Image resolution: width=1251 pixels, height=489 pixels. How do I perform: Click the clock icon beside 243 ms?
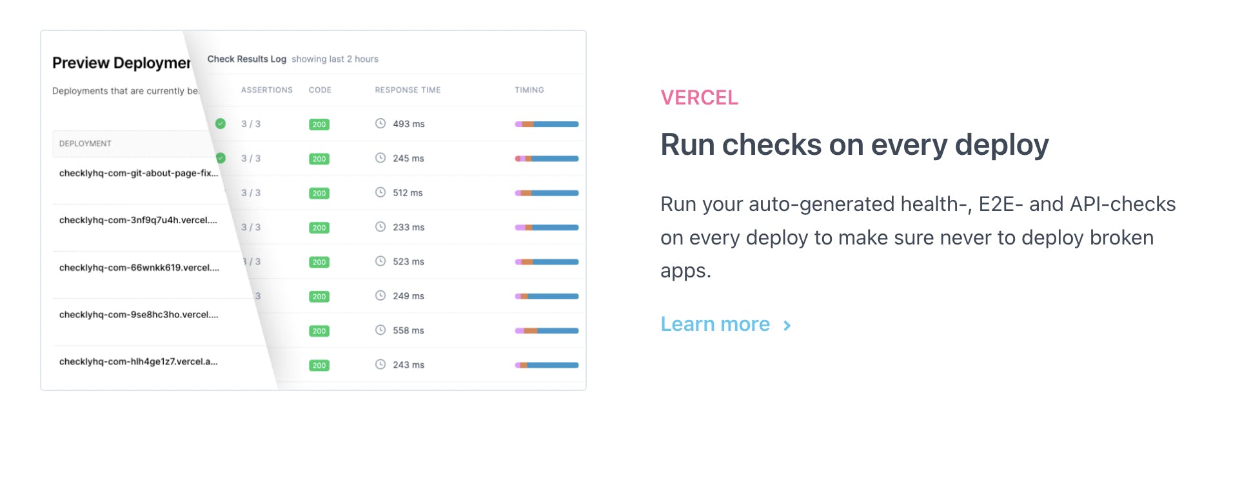(380, 364)
